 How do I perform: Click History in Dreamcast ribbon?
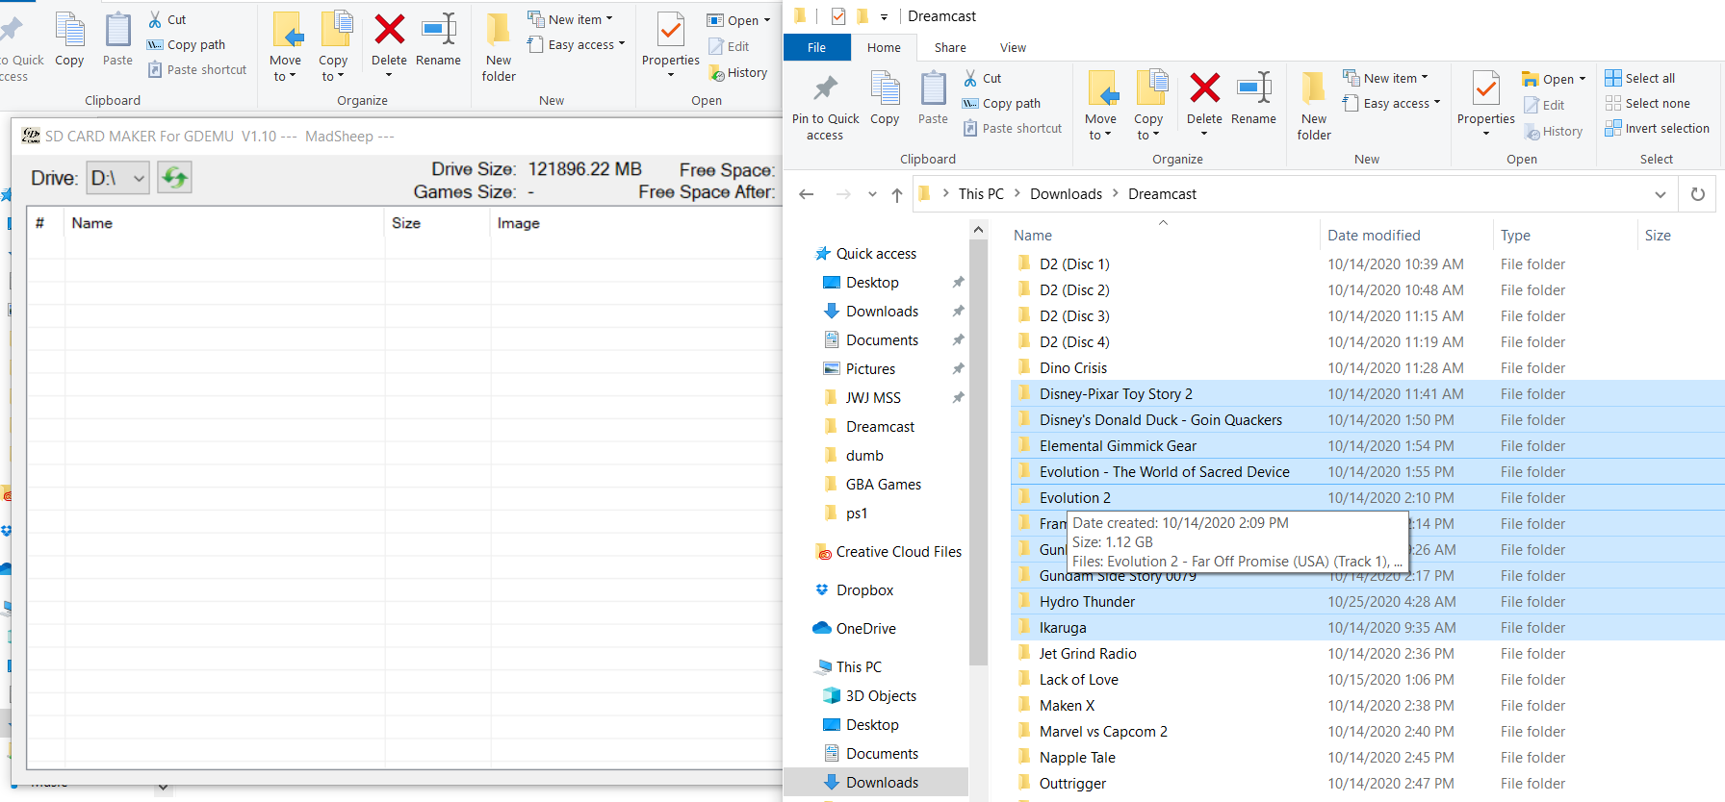[x=1554, y=132]
